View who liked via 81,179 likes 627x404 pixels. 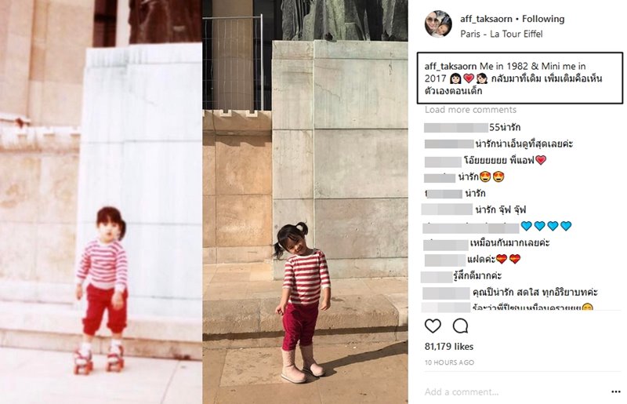point(448,347)
